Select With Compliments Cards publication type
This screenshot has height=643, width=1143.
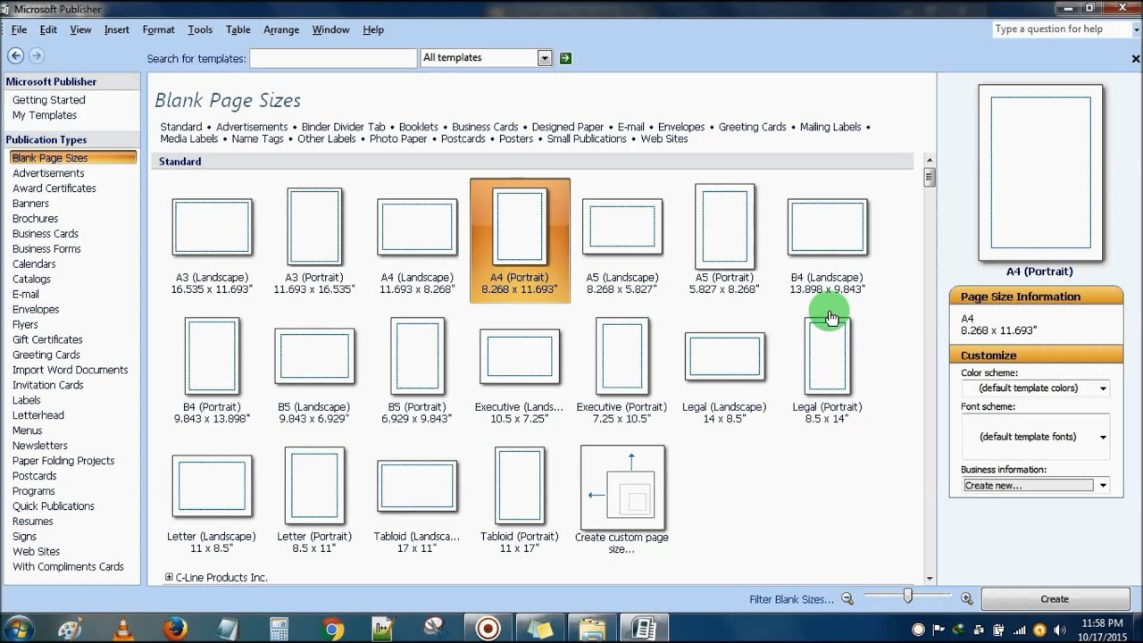pos(68,567)
